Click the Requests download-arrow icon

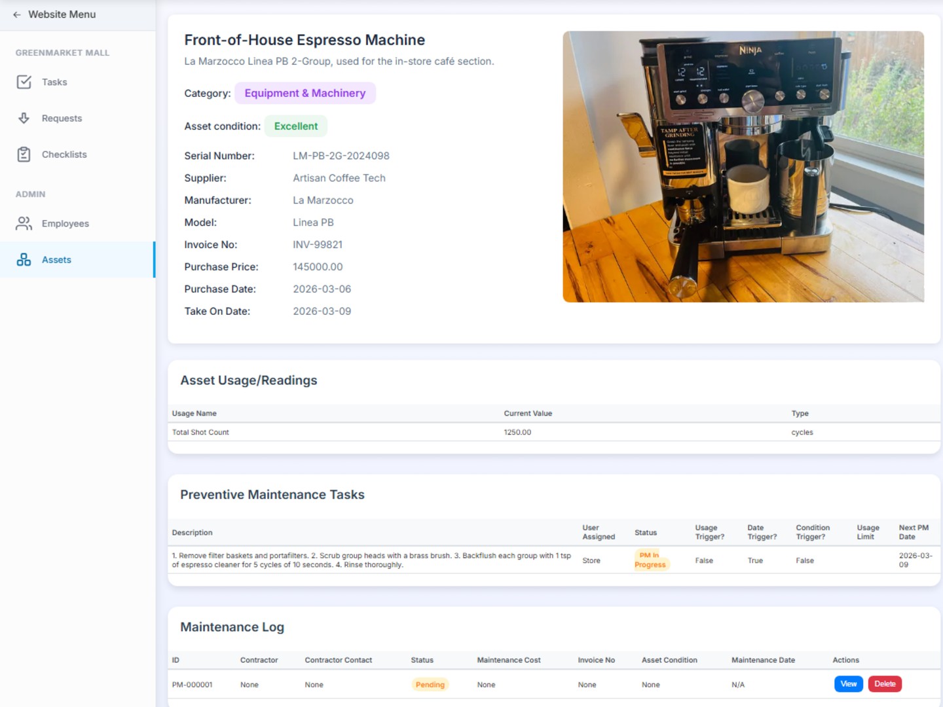24,118
